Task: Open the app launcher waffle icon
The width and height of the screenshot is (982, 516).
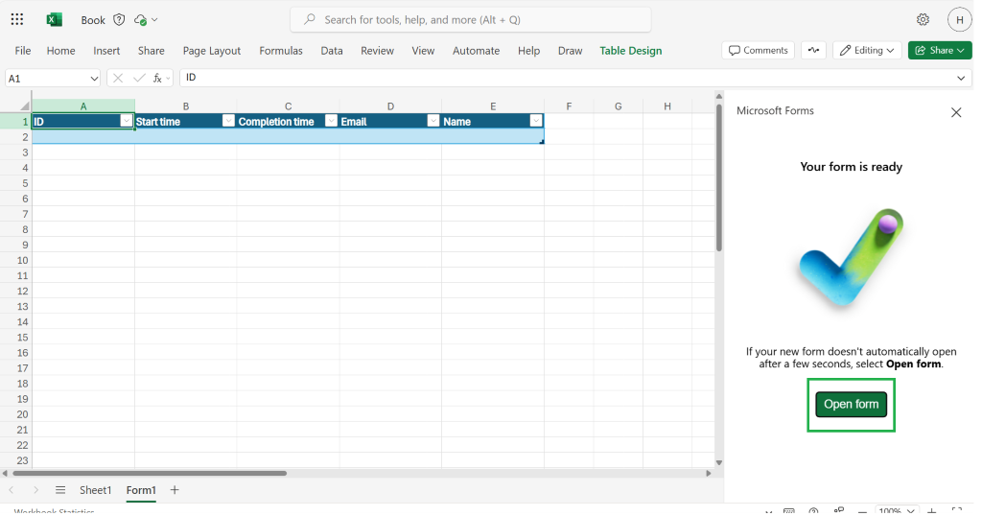Action: (x=17, y=19)
